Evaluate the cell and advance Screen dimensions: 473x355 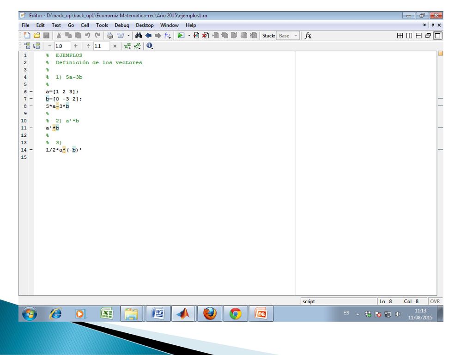[37, 46]
